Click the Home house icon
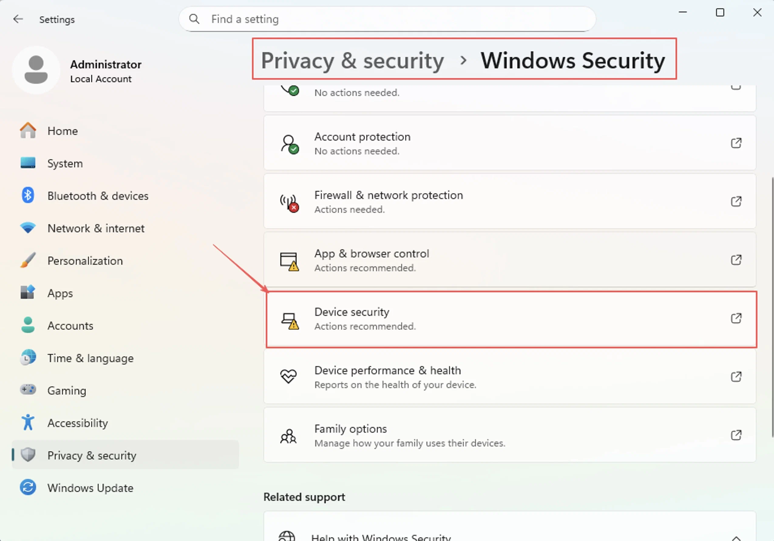This screenshot has height=541, width=774. pos(28,131)
